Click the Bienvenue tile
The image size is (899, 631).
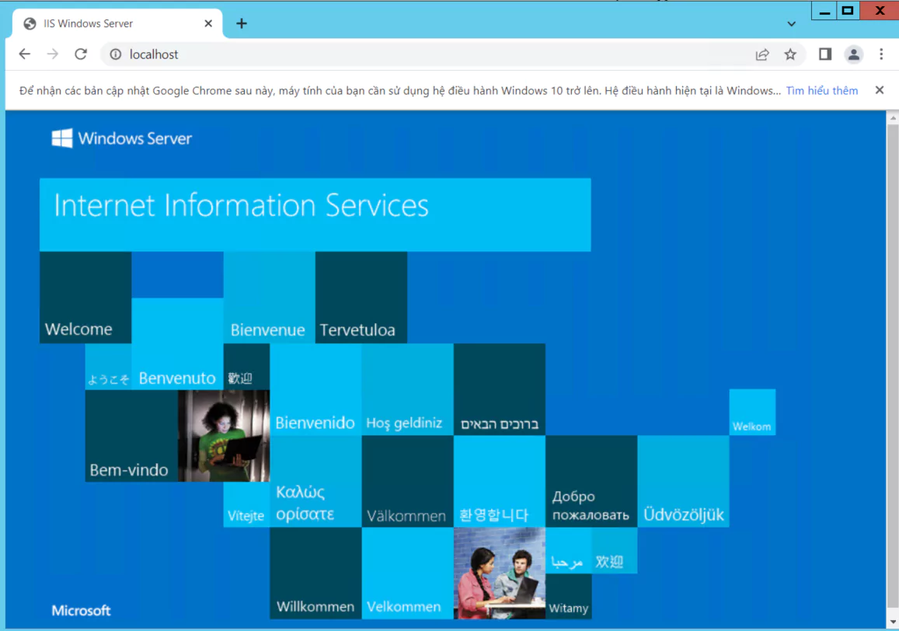pyautogui.click(x=270, y=297)
